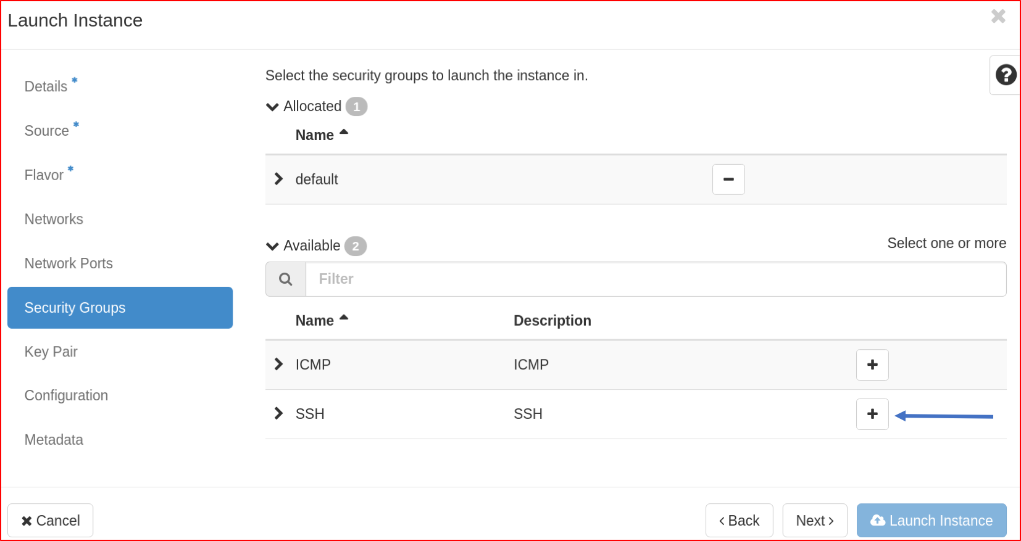Click the filter search magnifier icon
1021x541 pixels.
(286, 279)
